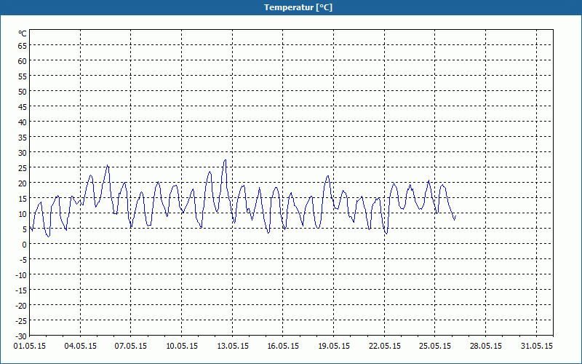The height and width of the screenshot is (364, 582).
Task: Click the 55 y-axis label
Action: 23,76
